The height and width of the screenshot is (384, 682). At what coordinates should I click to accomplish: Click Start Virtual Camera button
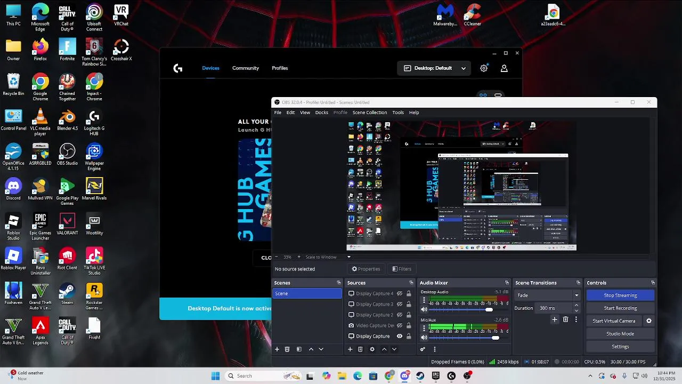pos(614,321)
